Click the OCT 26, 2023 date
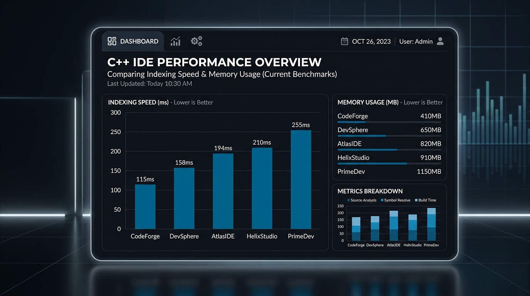This screenshot has width=530, height=296. coord(371,42)
